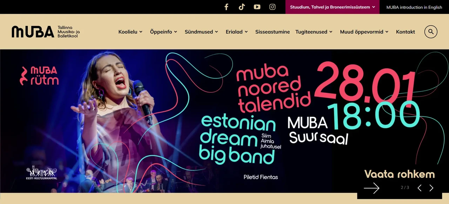
Task: Click the concert banner image
Action: [224, 121]
